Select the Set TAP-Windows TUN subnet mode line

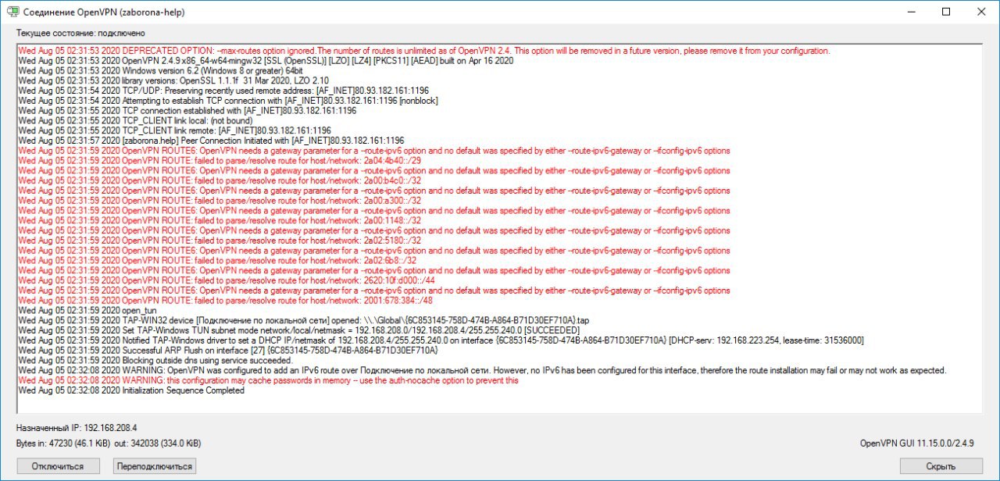coord(298,331)
